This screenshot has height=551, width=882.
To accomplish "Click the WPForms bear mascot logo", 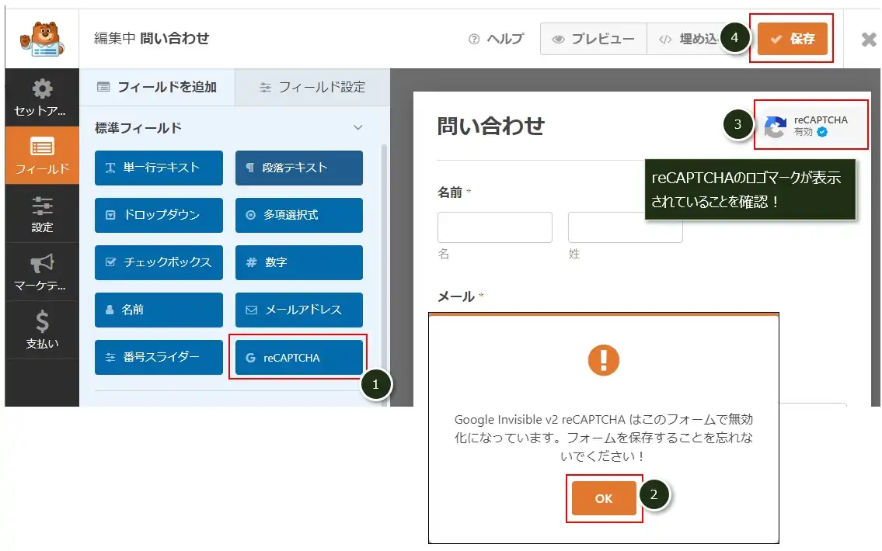I will click(x=42, y=40).
